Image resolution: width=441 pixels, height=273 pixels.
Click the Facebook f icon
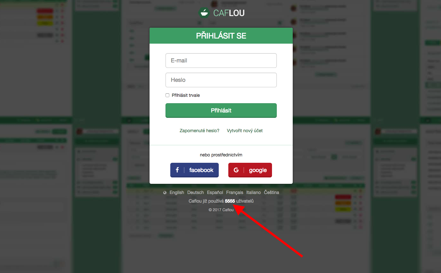(177, 170)
